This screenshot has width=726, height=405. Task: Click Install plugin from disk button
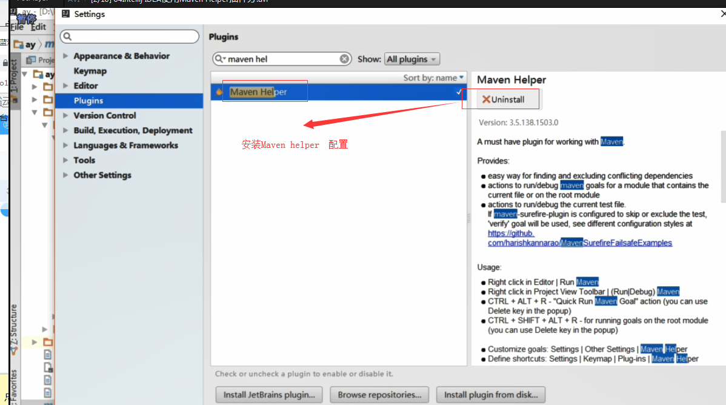(x=491, y=395)
